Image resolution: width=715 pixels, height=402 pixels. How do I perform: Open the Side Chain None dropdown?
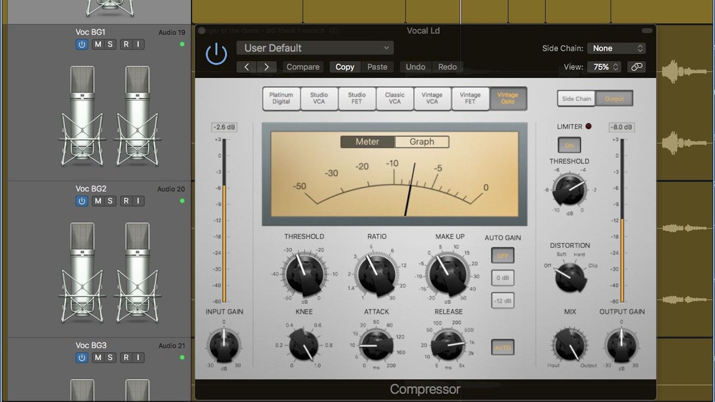point(616,48)
